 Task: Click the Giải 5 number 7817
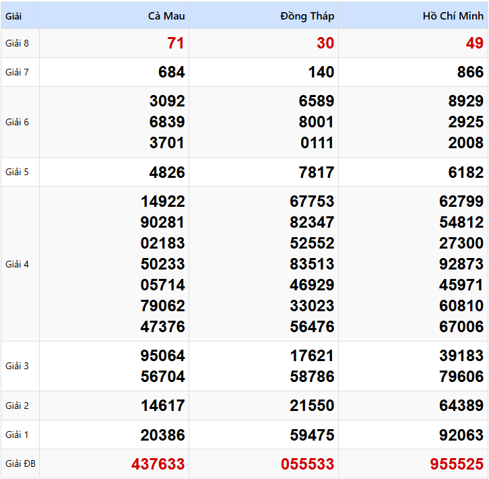317,172
